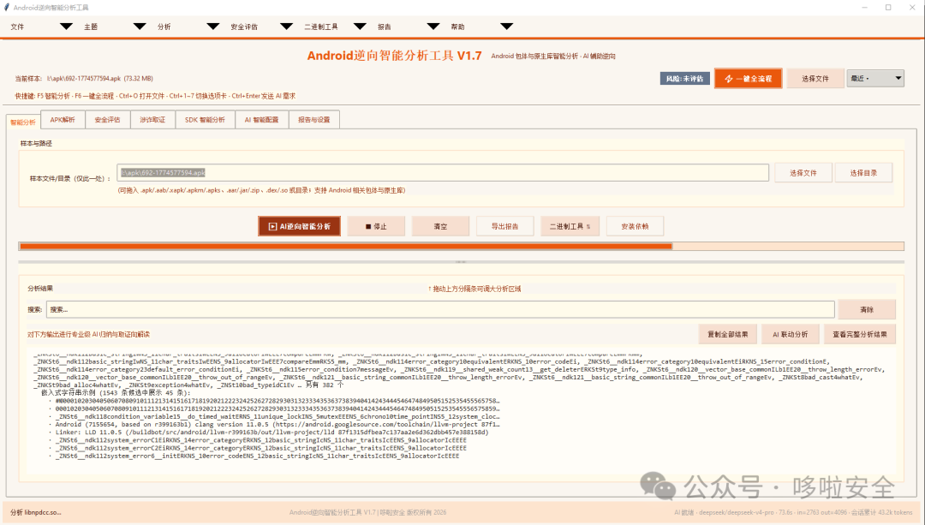
Task: Expand the 二进制工具 menu arrow in the menu bar
Action: (360, 27)
